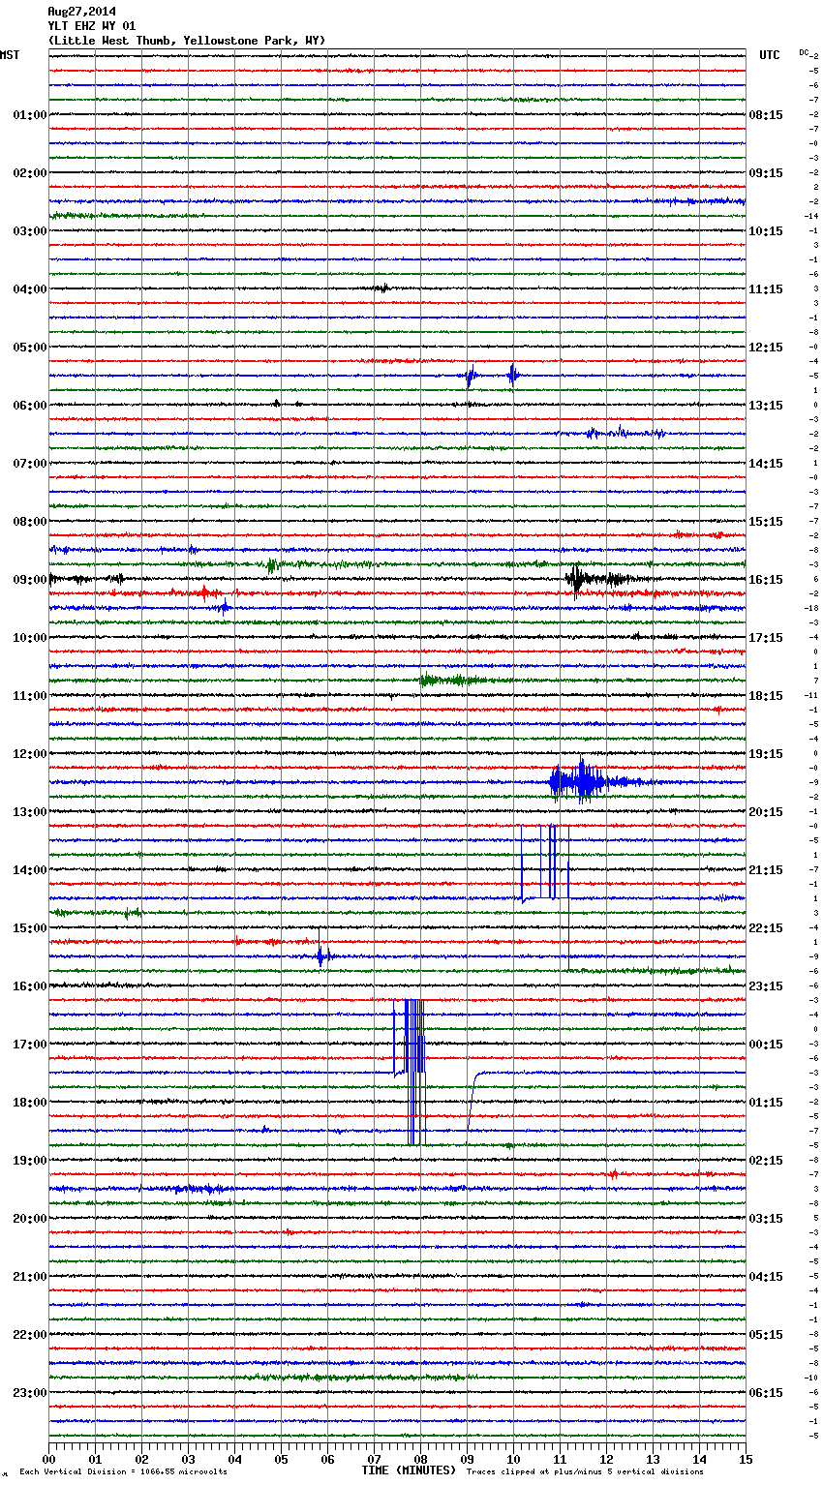The width and height of the screenshot is (823, 1485).
Task: Select the 04:00 MST row label
Action: click(x=29, y=289)
